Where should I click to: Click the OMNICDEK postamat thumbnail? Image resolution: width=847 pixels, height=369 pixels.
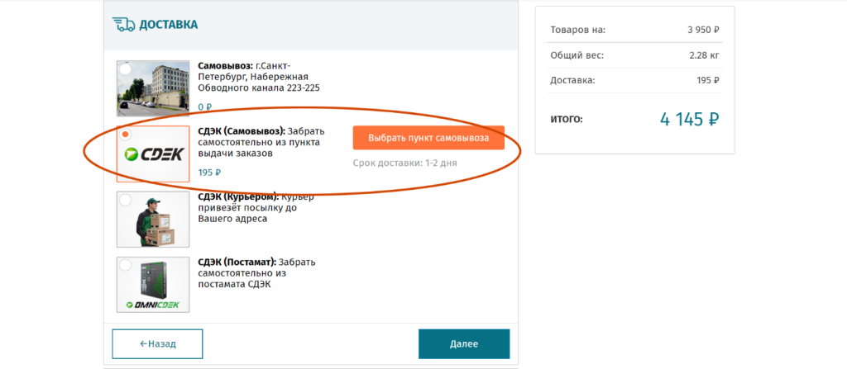click(153, 284)
